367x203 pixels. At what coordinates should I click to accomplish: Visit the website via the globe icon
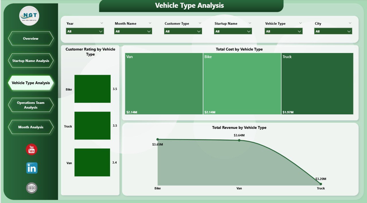[31, 188]
